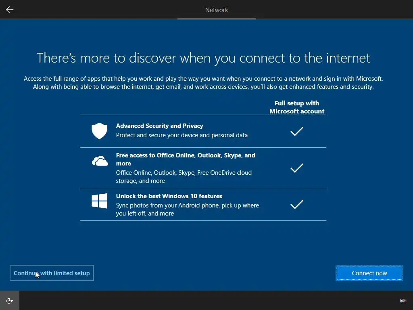Click 'Free access to Office Online' title
The image size is (413, 310).
point(186,159)
